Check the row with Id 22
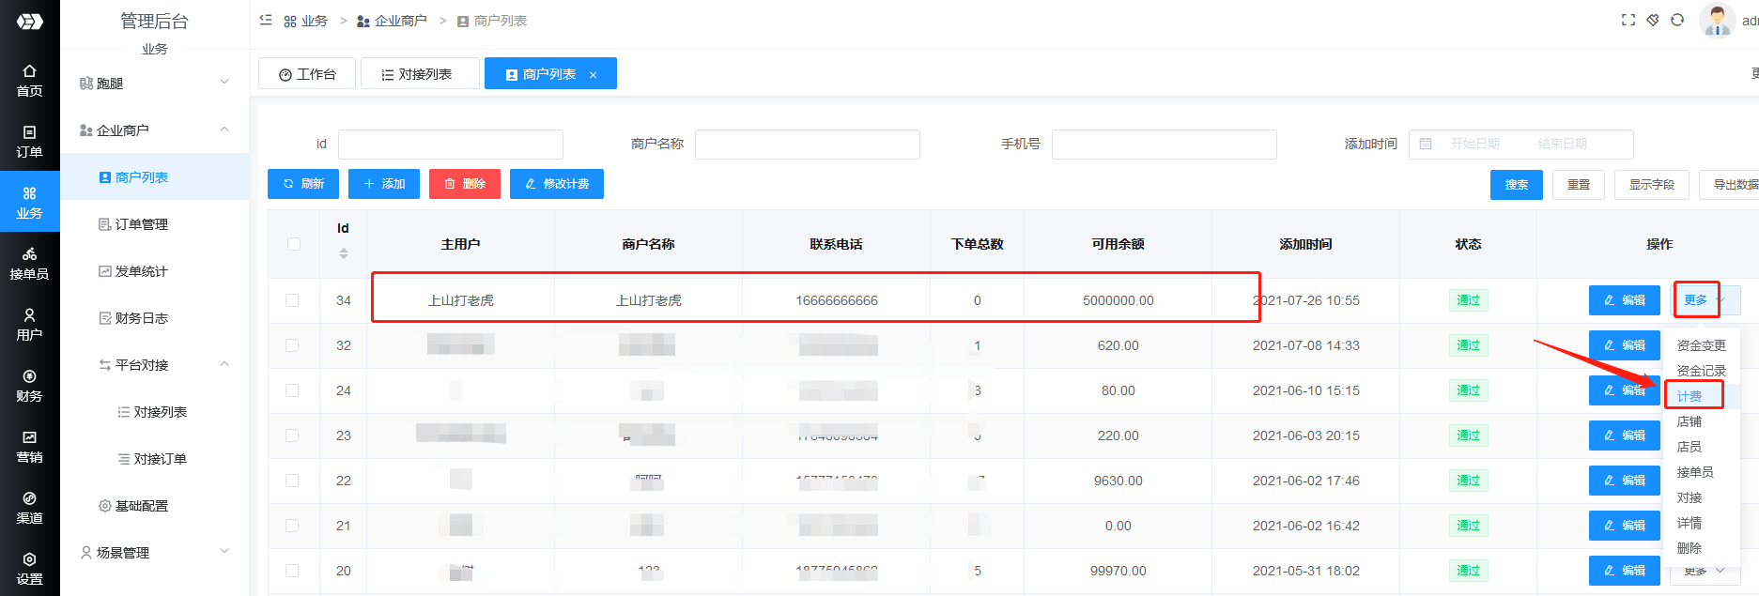 point(292,481)
